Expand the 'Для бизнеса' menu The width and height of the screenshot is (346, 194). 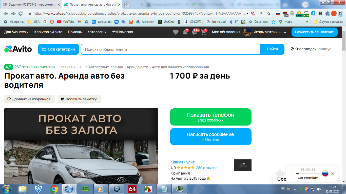click(x=16, y=32)
